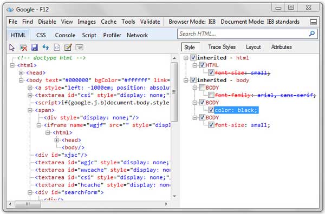Screen dimensions: 325x214
Task: Click the unpin window icon next to Document Mode
Action: click(313, 22)
